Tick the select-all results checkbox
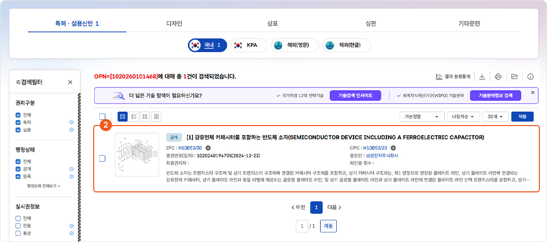The height and width of the screenshot is (242, 547). (x=102, y=116)
